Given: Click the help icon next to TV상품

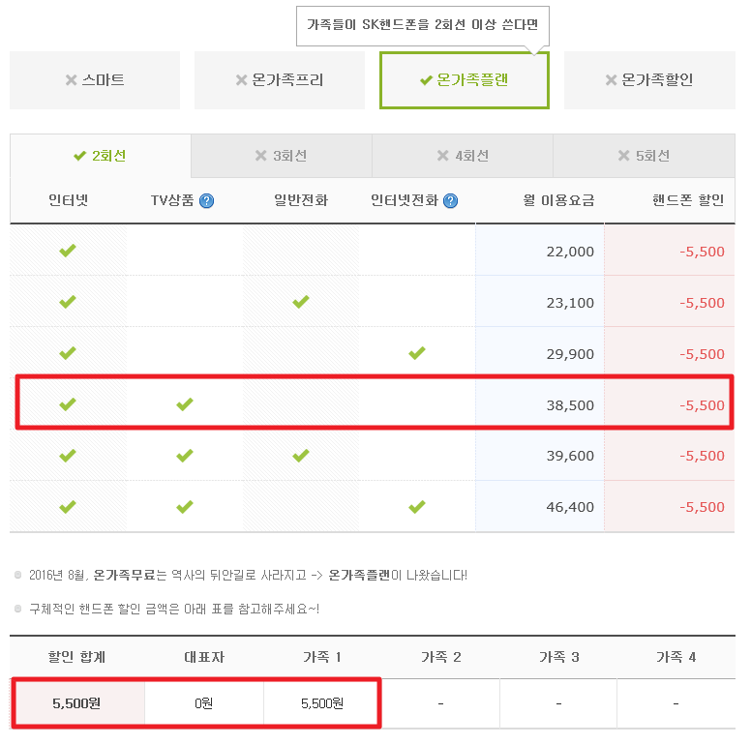Looking at the screenshot, I should click(x=206, y=201).
